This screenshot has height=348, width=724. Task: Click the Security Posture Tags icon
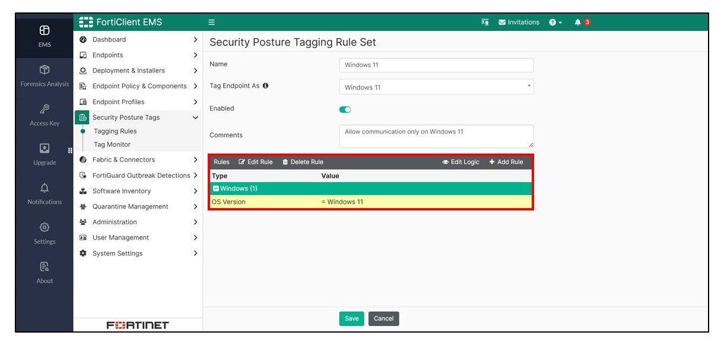83,117
